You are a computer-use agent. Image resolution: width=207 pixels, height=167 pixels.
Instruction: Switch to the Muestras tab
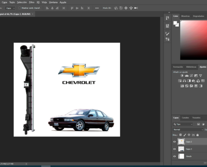[x=185, y=16]
